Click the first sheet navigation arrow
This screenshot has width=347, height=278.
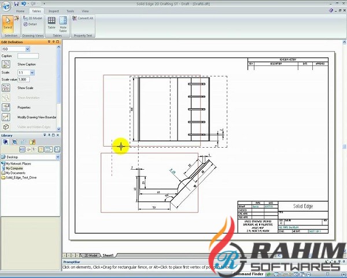point(65,255)
